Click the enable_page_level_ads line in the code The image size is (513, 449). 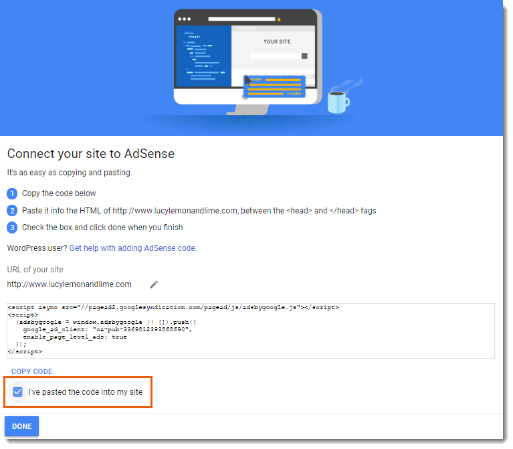[75, 337]
